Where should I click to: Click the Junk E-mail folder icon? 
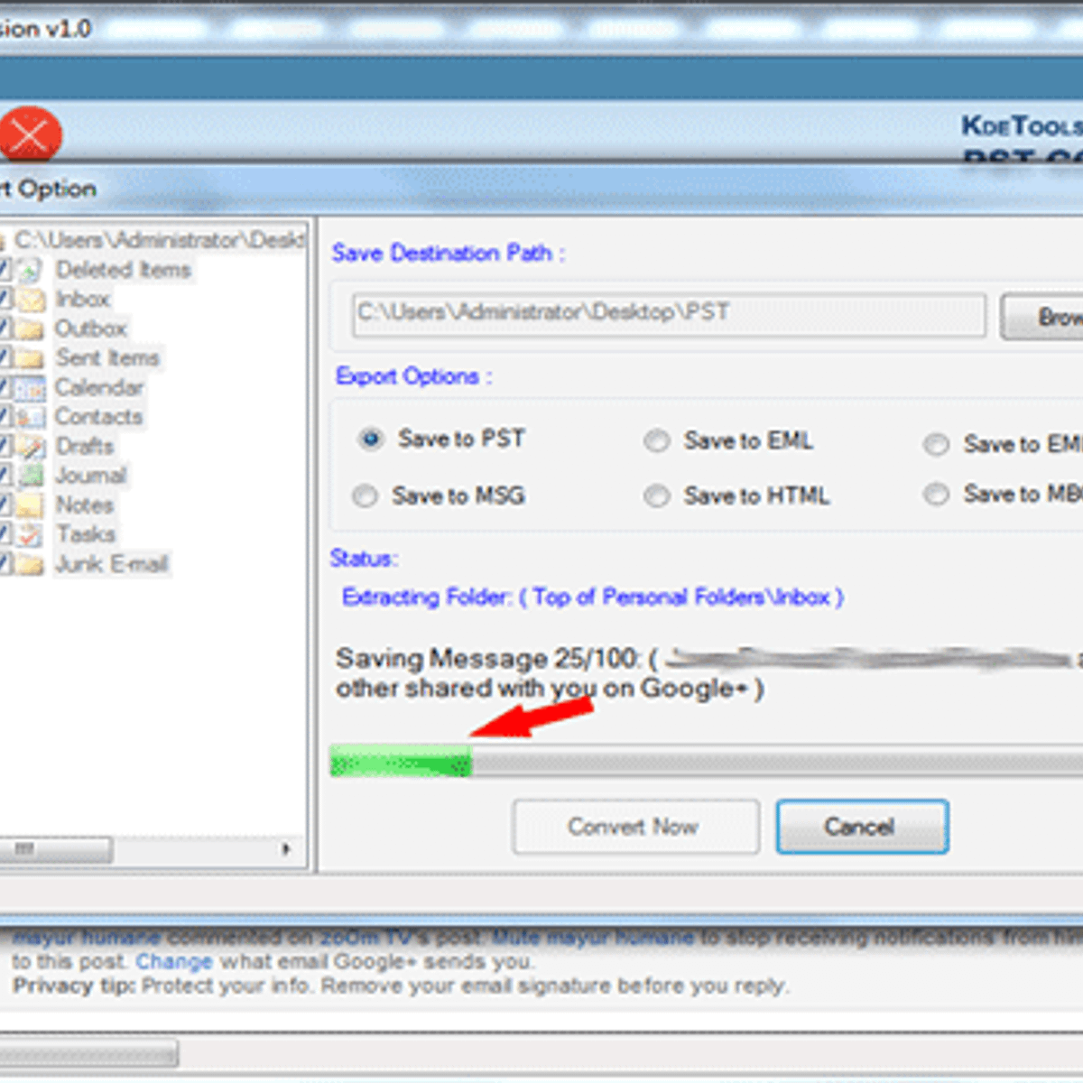[x=30, y=564]
